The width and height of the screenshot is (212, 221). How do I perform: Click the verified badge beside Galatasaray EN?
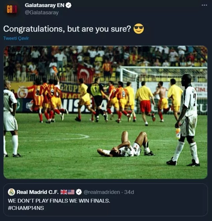click(68, 5)
